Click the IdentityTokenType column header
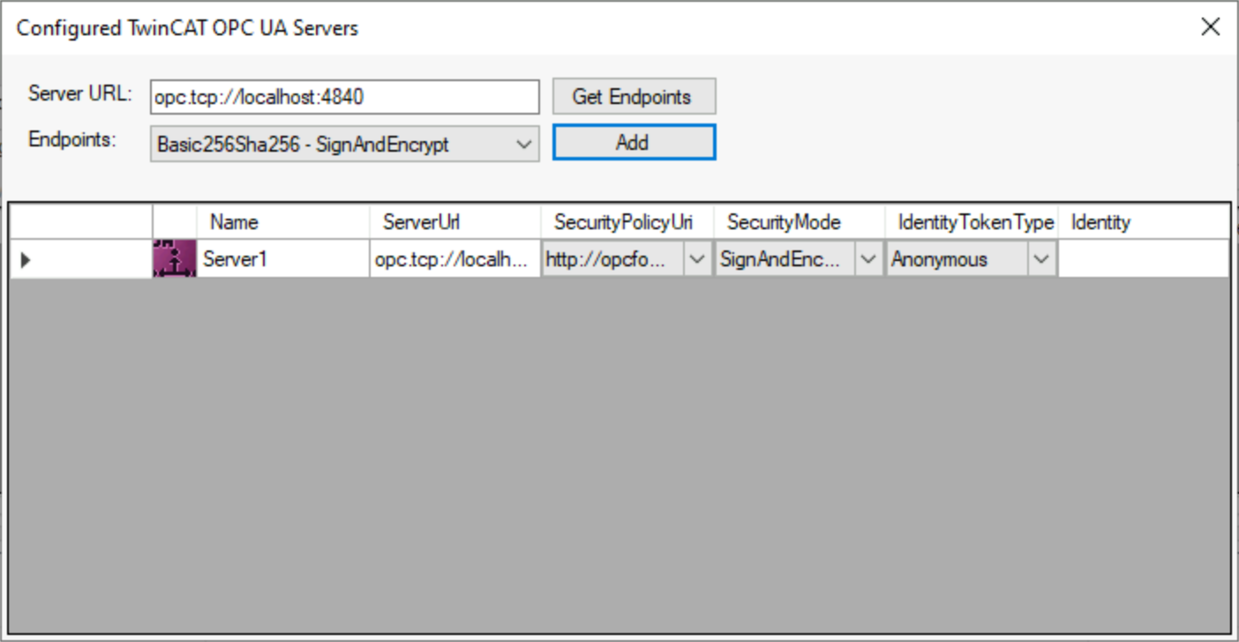The height and width of the screenshot is (642, 1239). click(972, 222)
